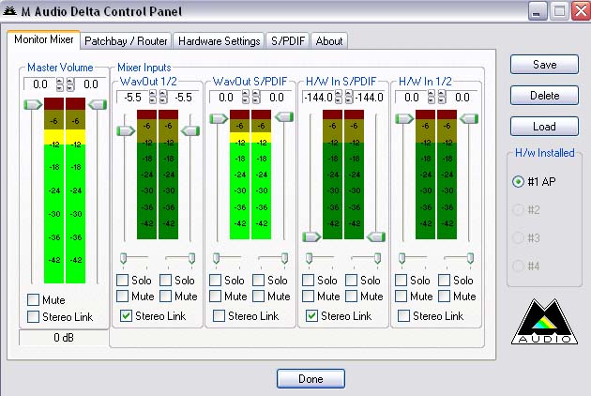Click the left H/W In S/PDIF level stepper
The width and height of the screenshot is (591, 396).
[x=338, y=97]
